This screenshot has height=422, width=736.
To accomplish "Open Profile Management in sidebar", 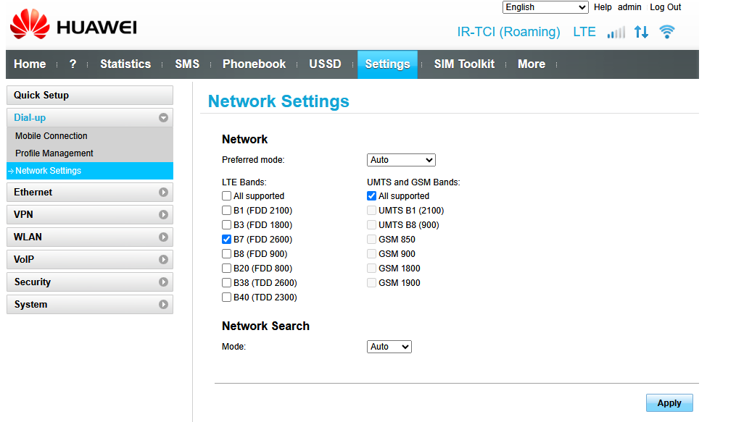I will coord(54,153).
